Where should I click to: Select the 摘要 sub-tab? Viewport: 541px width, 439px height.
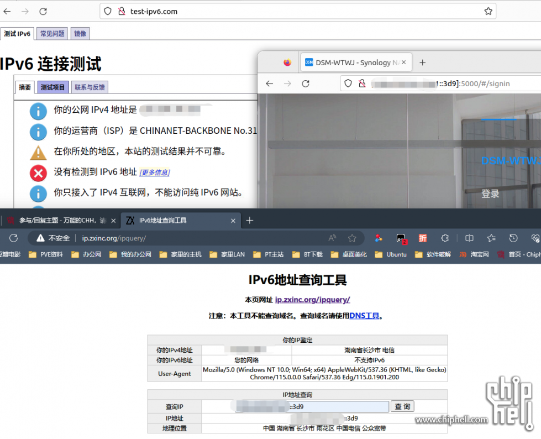pos(25,87)
